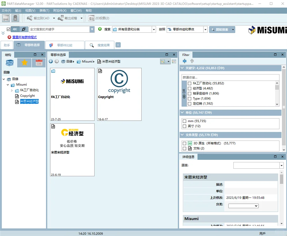The image size is (287, 236).
Task: Open the 窗口(W) menu
Action: pos(76,11)
